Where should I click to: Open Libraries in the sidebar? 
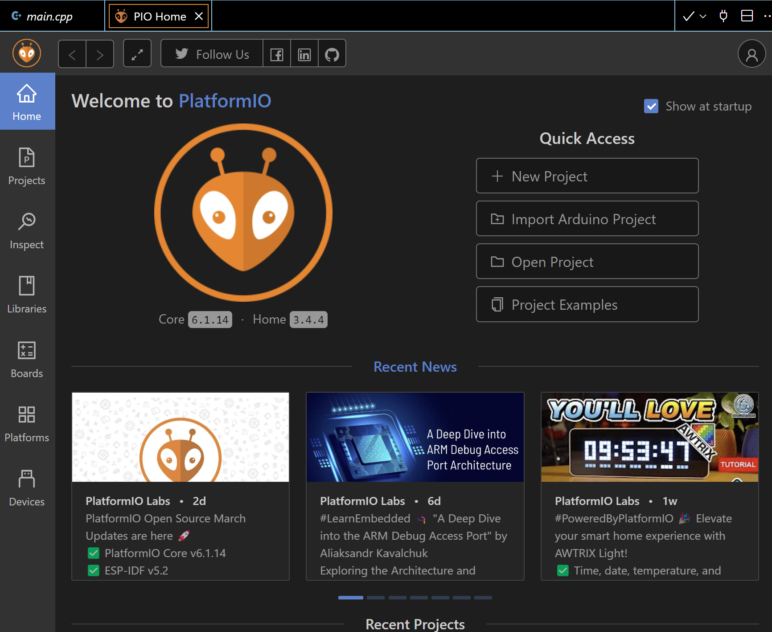[27, 295]
